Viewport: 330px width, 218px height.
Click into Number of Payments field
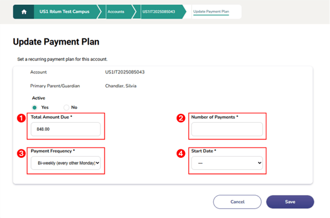pyautogui.click(x=227, y=129)
